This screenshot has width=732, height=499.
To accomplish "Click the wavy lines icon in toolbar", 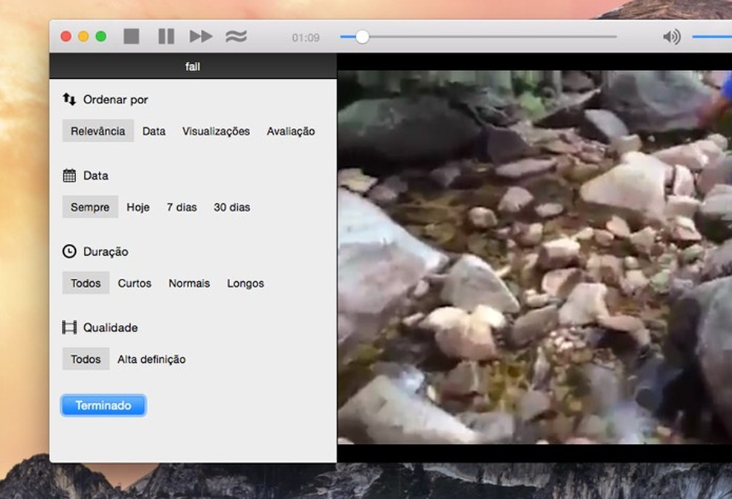I will click(x=236, y=36).
